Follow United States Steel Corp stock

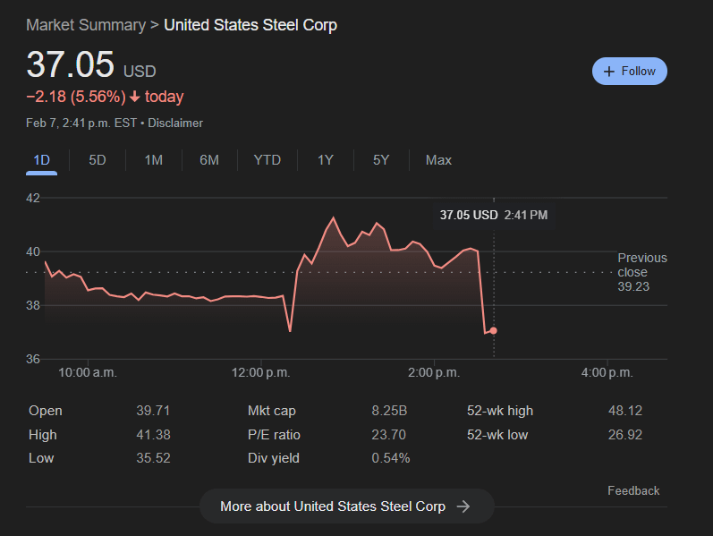(630, 72)
